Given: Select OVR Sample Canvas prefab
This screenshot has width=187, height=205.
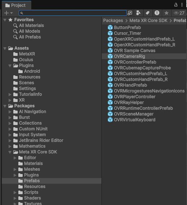Looking at the screenshot, I should point(131,50).
